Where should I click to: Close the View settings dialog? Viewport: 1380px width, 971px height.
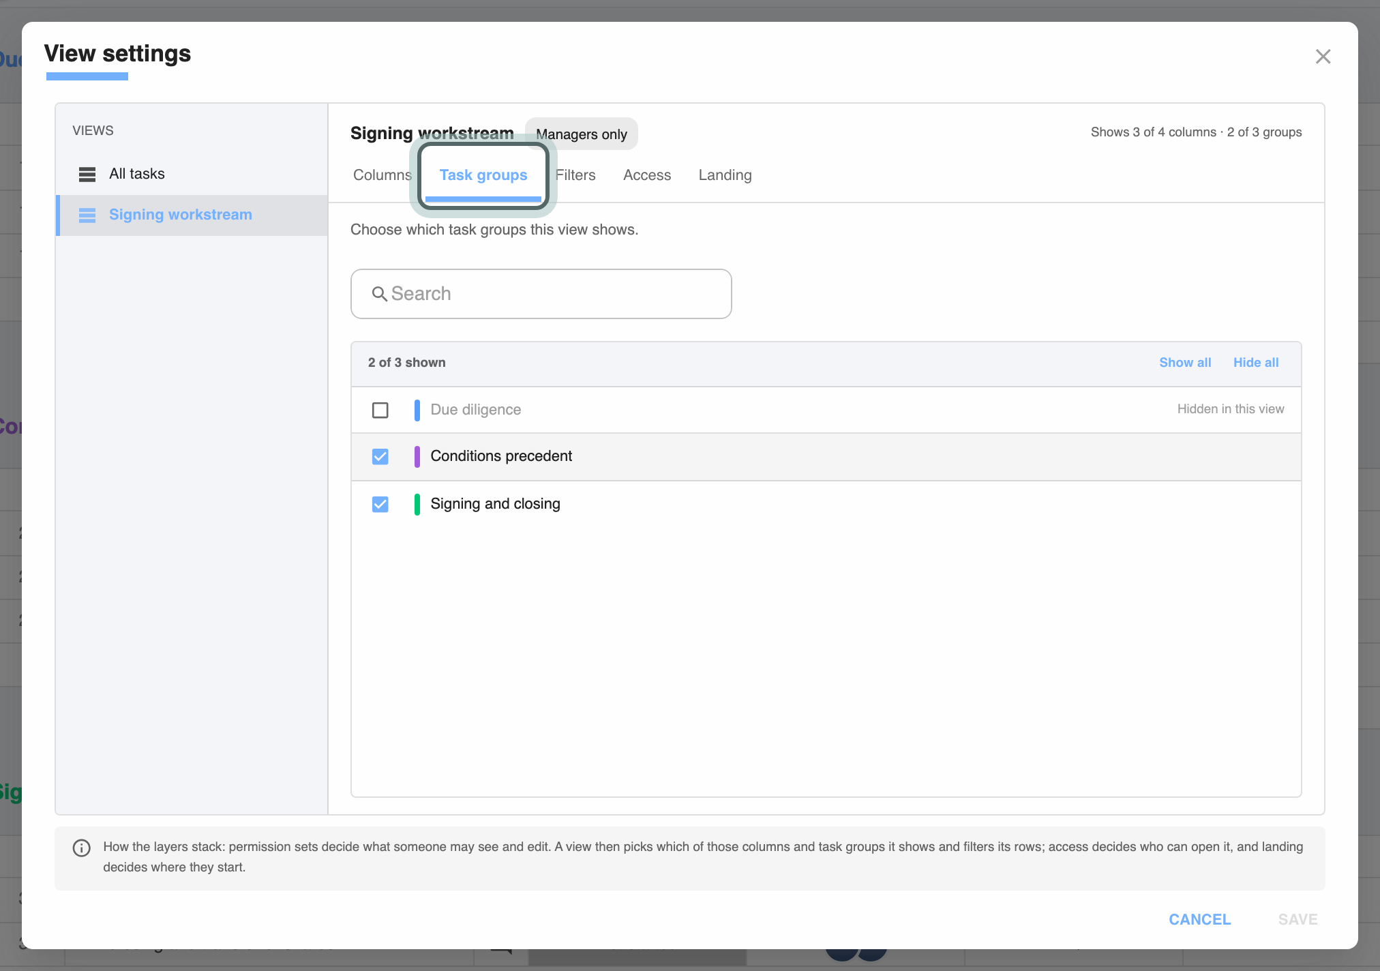pyautogui.click(x=1323, y=57)
